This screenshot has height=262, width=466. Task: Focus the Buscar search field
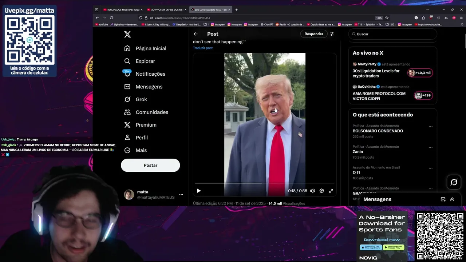pos(392,34)
